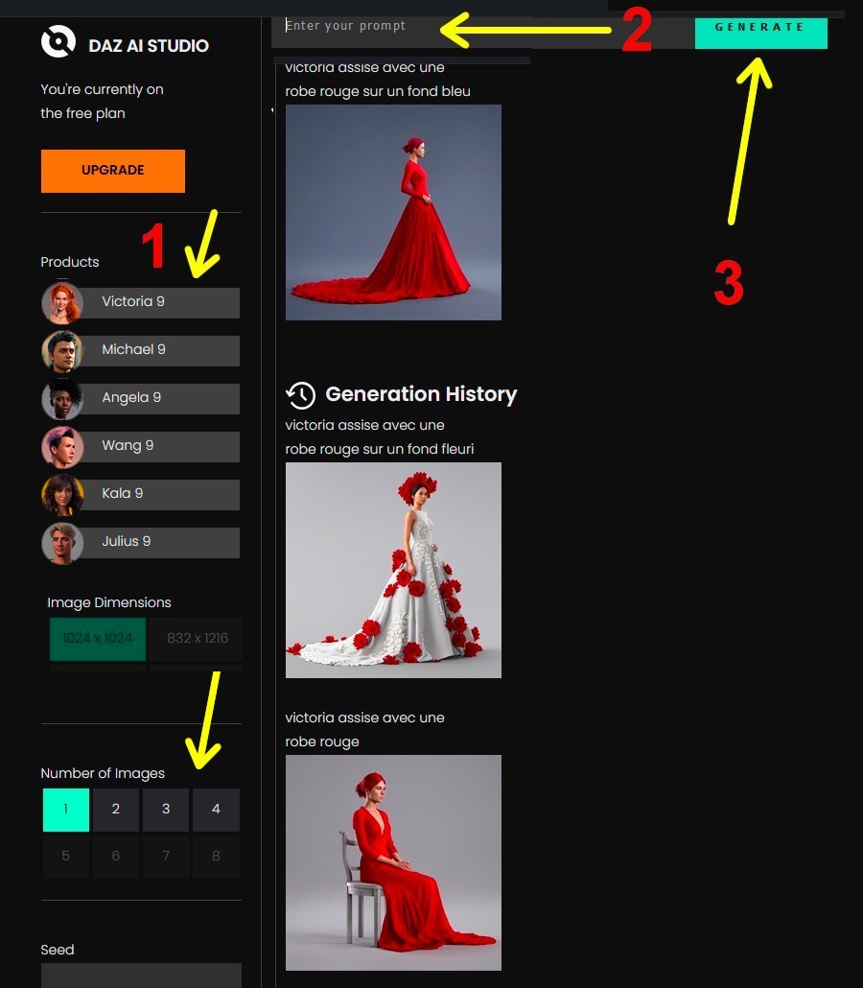Set number of images to 3
The height and width of the screenshot is (988, 863).
(x=166, y=810)
